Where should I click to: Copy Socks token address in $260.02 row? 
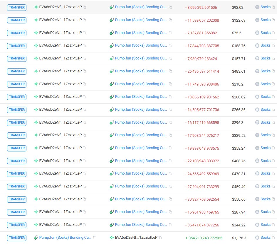click(x=273, y=97)
